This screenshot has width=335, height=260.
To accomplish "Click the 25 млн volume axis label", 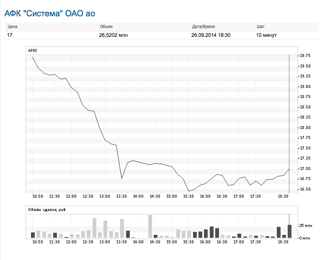I will tap(306, 226).
